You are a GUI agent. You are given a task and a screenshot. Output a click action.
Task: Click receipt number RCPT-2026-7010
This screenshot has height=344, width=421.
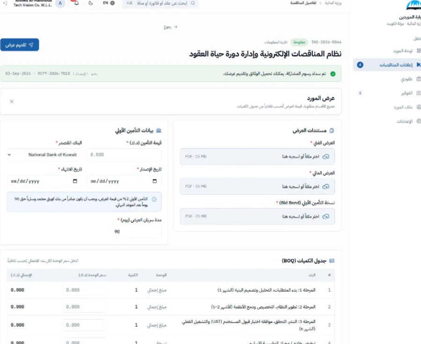click(x=54, y=73)
